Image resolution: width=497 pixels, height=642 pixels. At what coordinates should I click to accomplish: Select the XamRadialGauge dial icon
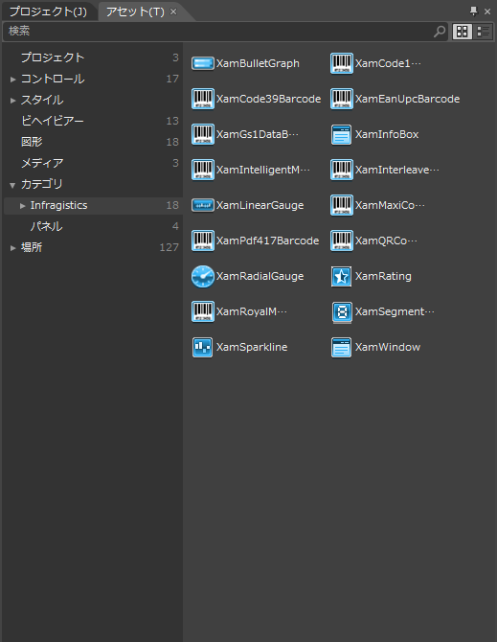click(202, 276)
